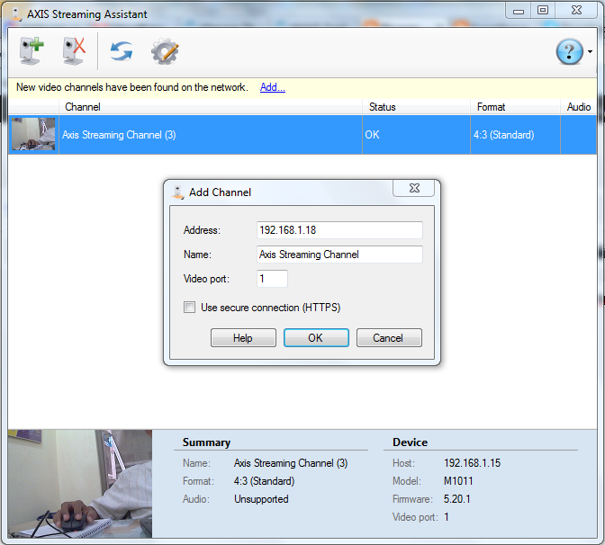Click the Format column header
The image size is (605, 545).
515,107
